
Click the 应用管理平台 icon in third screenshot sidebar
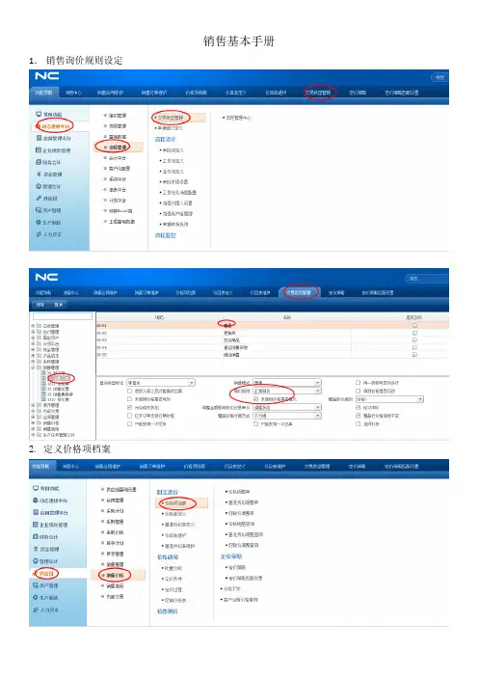36,512
